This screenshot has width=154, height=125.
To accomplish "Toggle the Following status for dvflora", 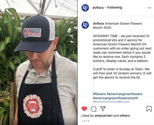I will click(115, 7).
